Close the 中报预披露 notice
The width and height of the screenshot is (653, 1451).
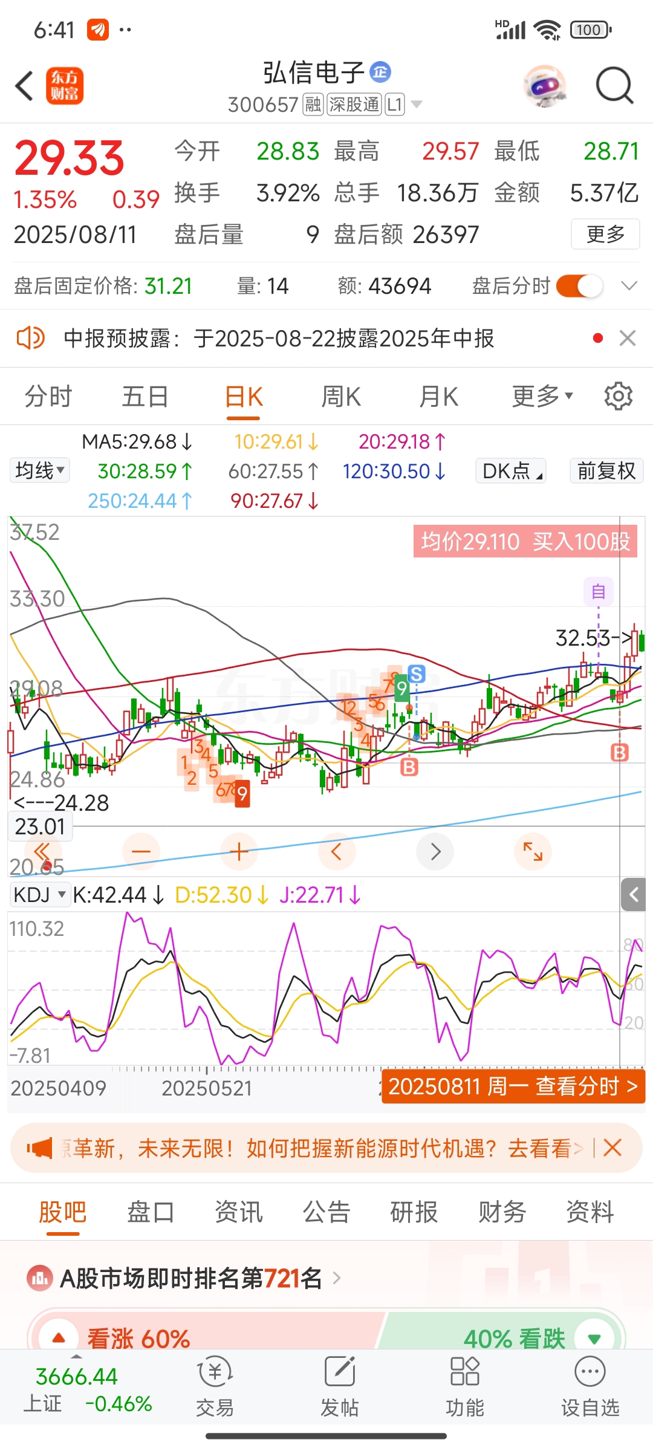628,338
